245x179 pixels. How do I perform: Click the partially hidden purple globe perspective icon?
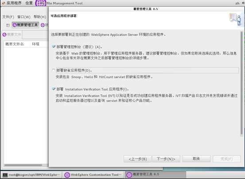[x=43, y=25]
